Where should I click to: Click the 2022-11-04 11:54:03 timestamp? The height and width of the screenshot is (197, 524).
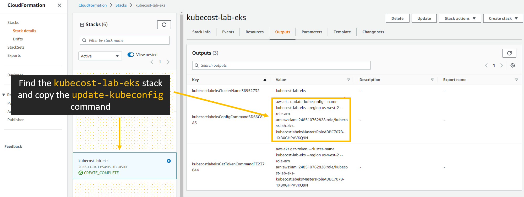coord(102,167)
